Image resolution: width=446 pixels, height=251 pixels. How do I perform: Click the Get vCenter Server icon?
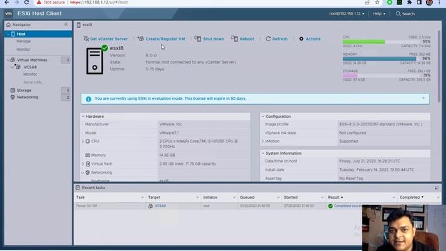tap(86, 39)
